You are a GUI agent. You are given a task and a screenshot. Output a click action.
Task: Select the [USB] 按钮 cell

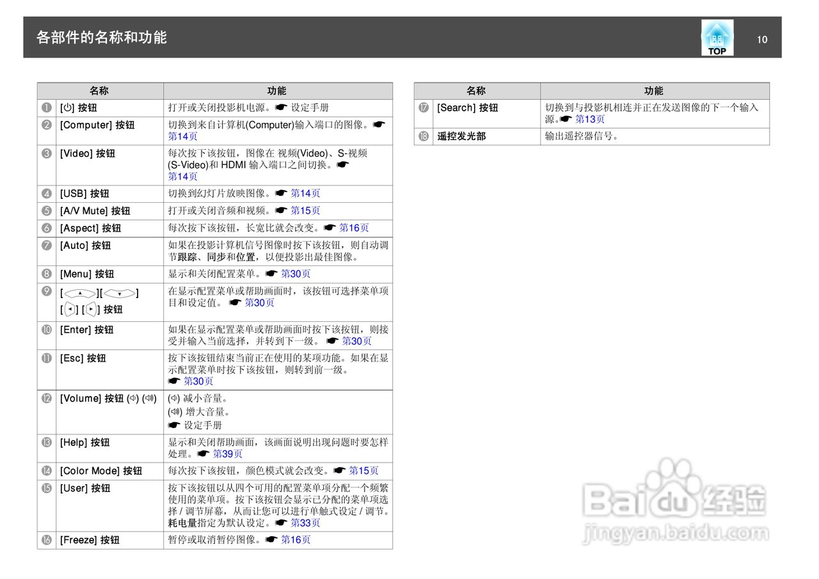[x=109, y=194]
